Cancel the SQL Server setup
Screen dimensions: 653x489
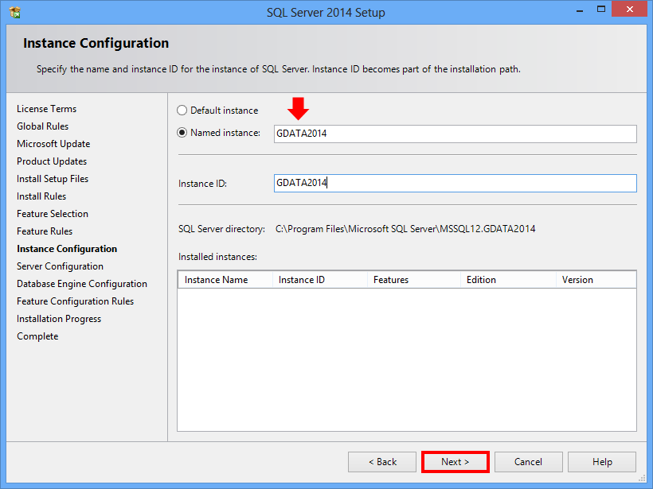529,462
